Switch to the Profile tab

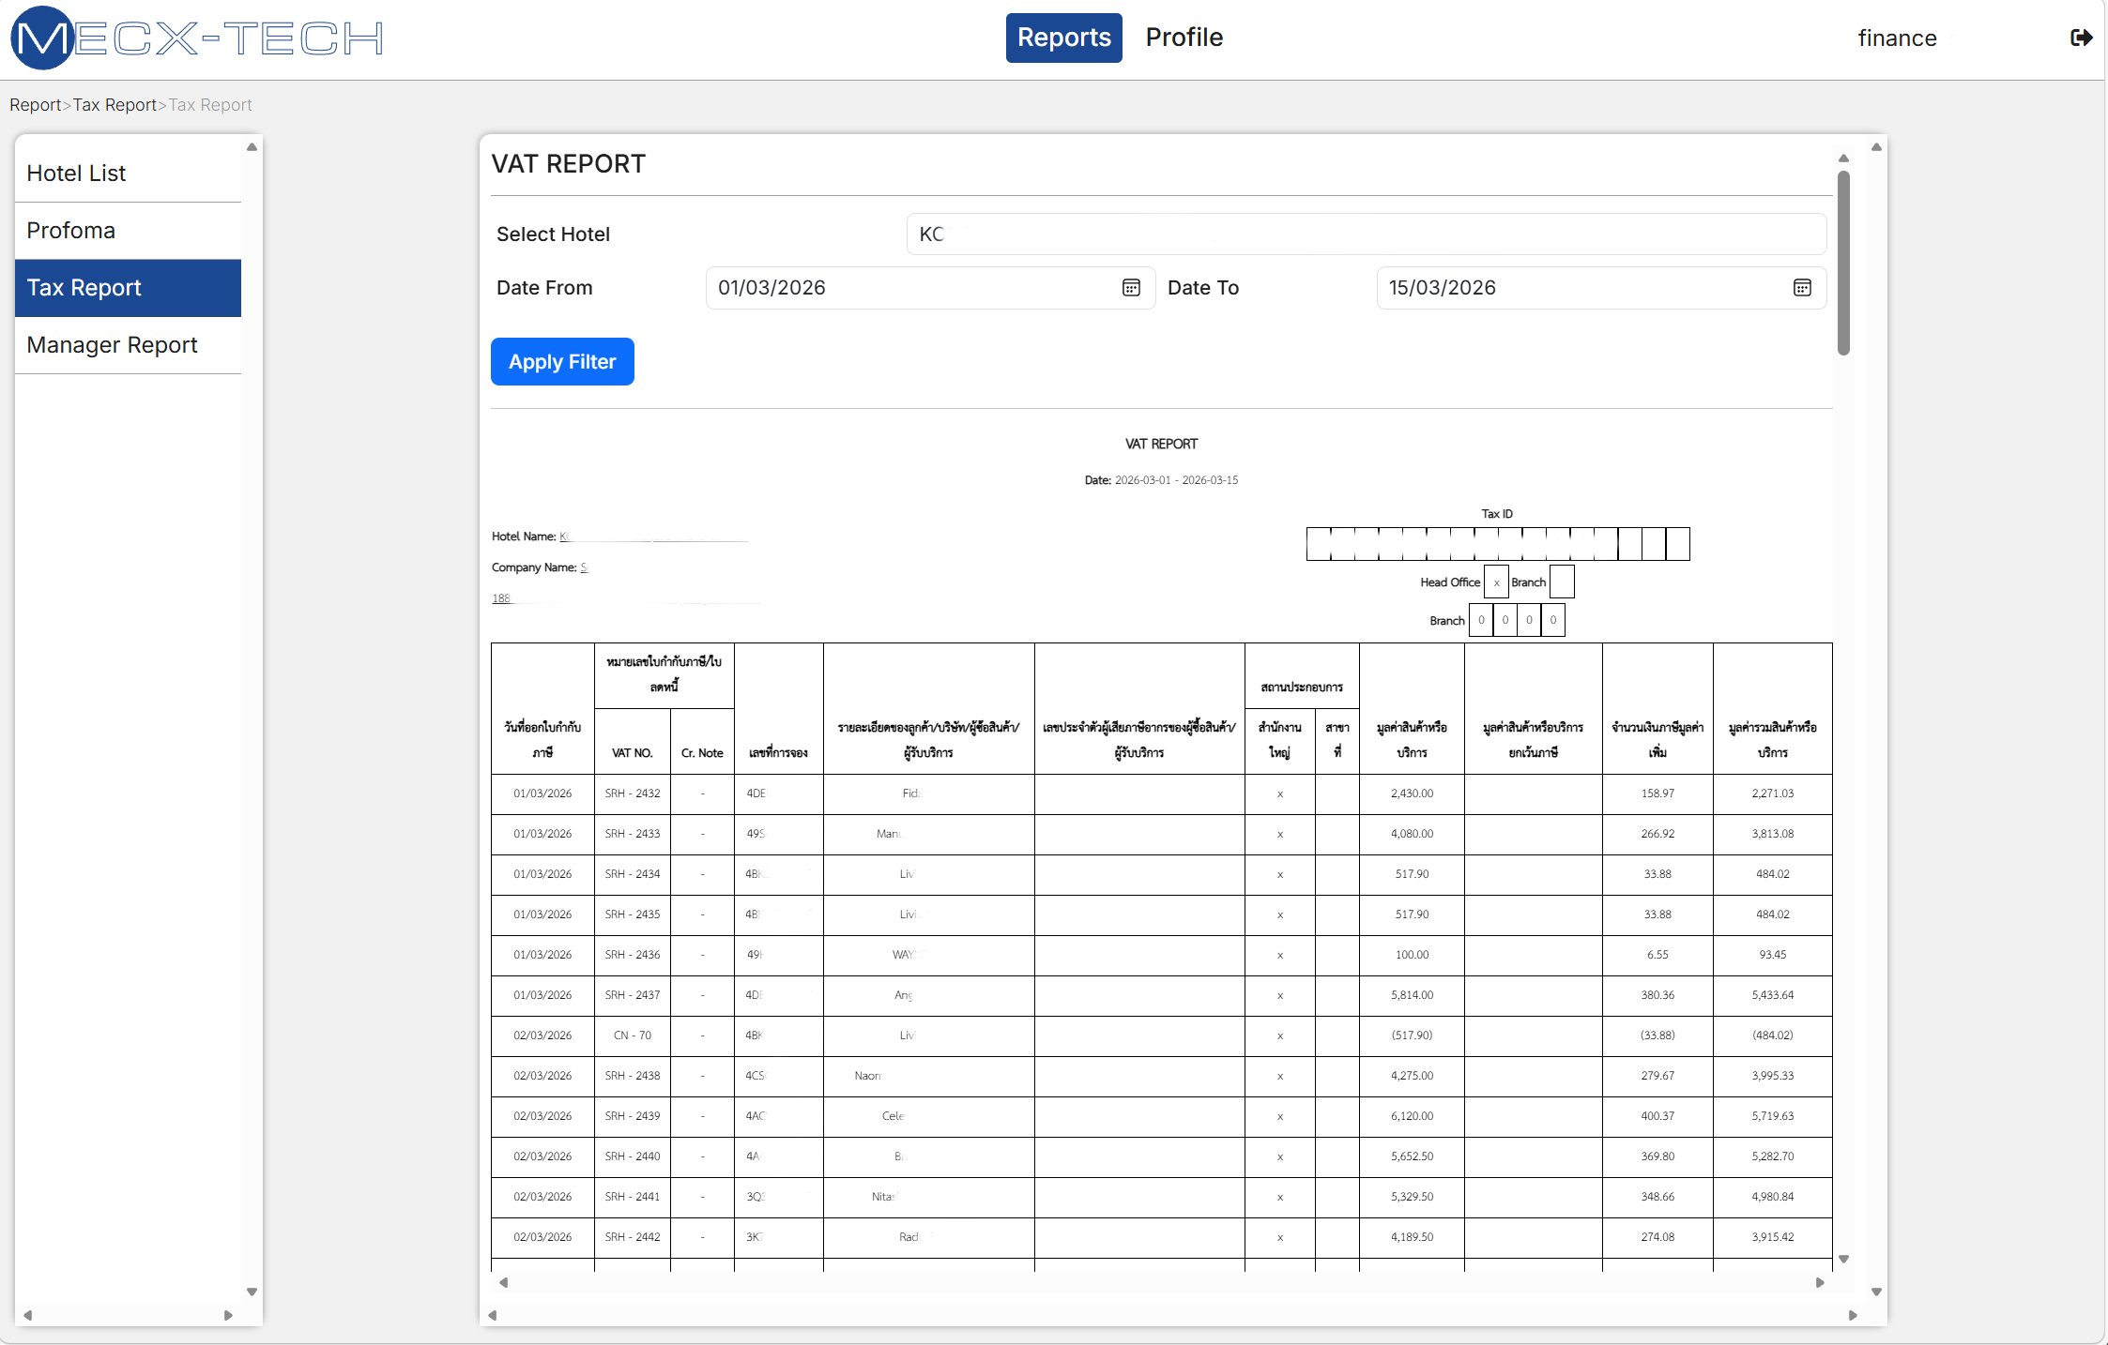tap(1184, 38)
